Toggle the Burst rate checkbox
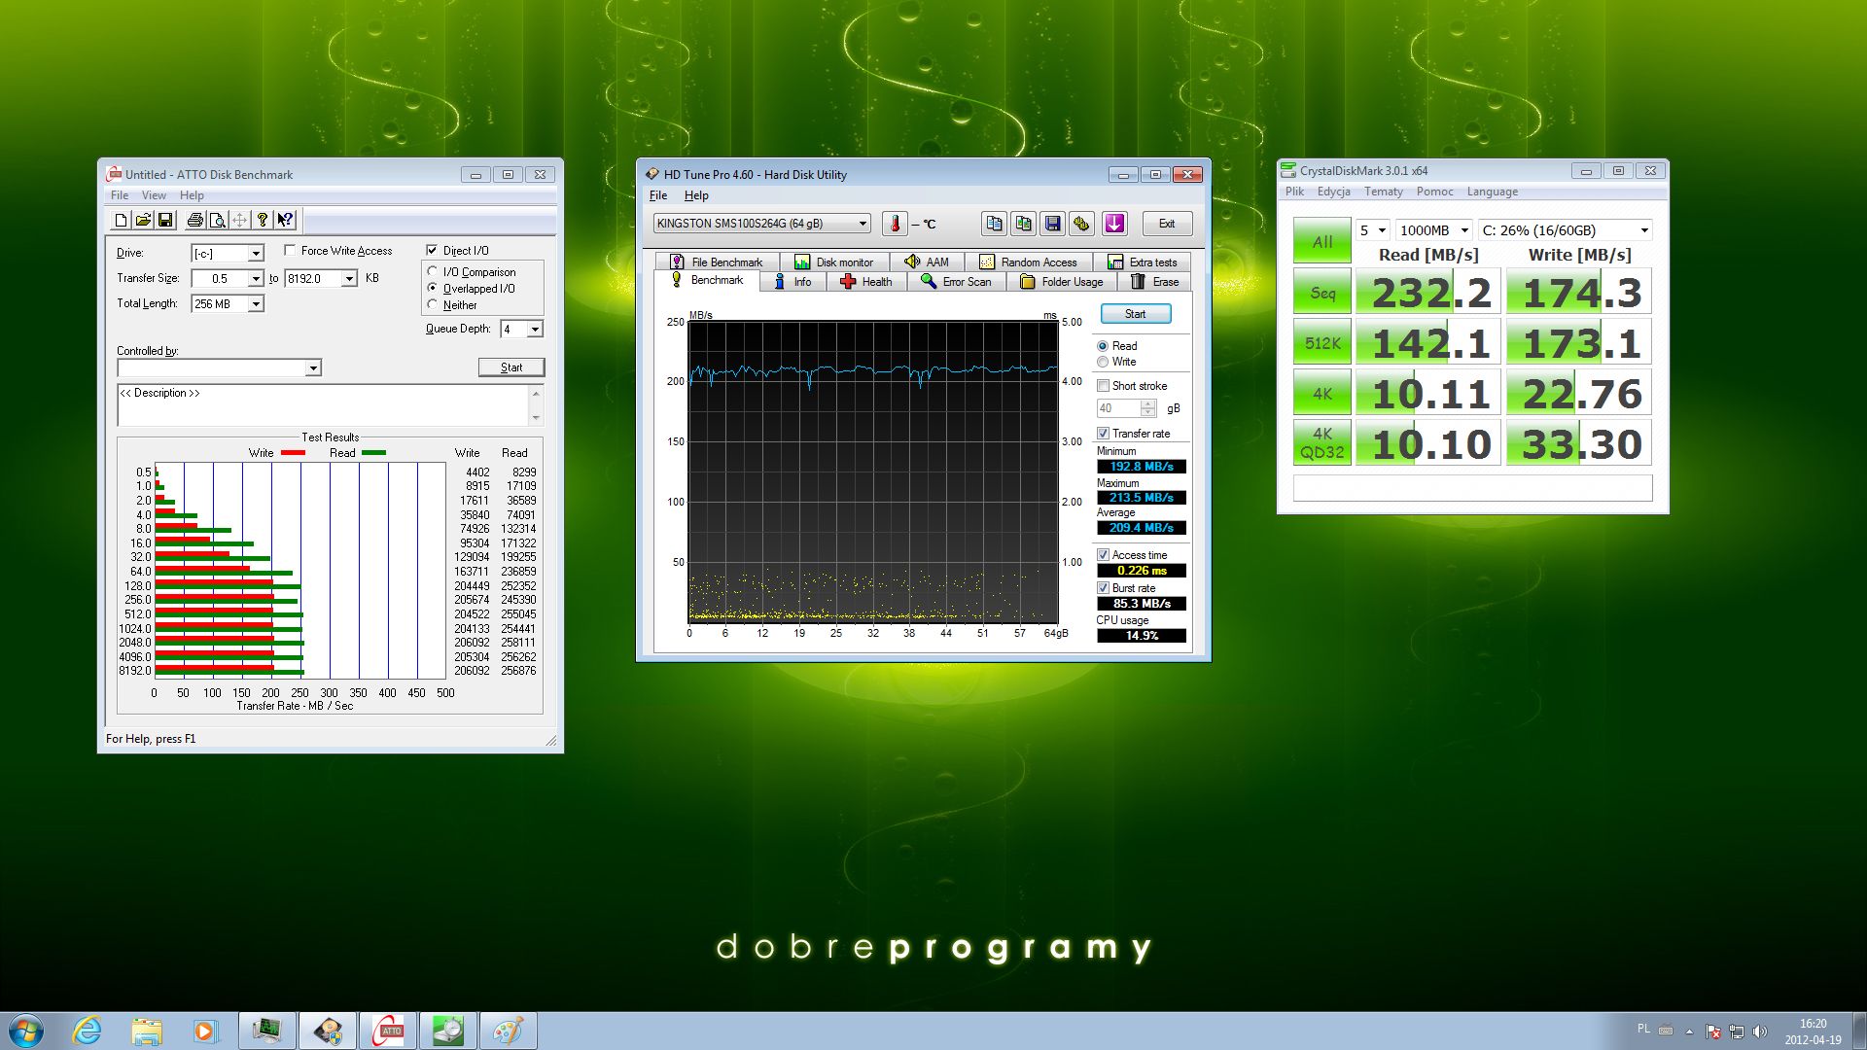 [1104, 588]
